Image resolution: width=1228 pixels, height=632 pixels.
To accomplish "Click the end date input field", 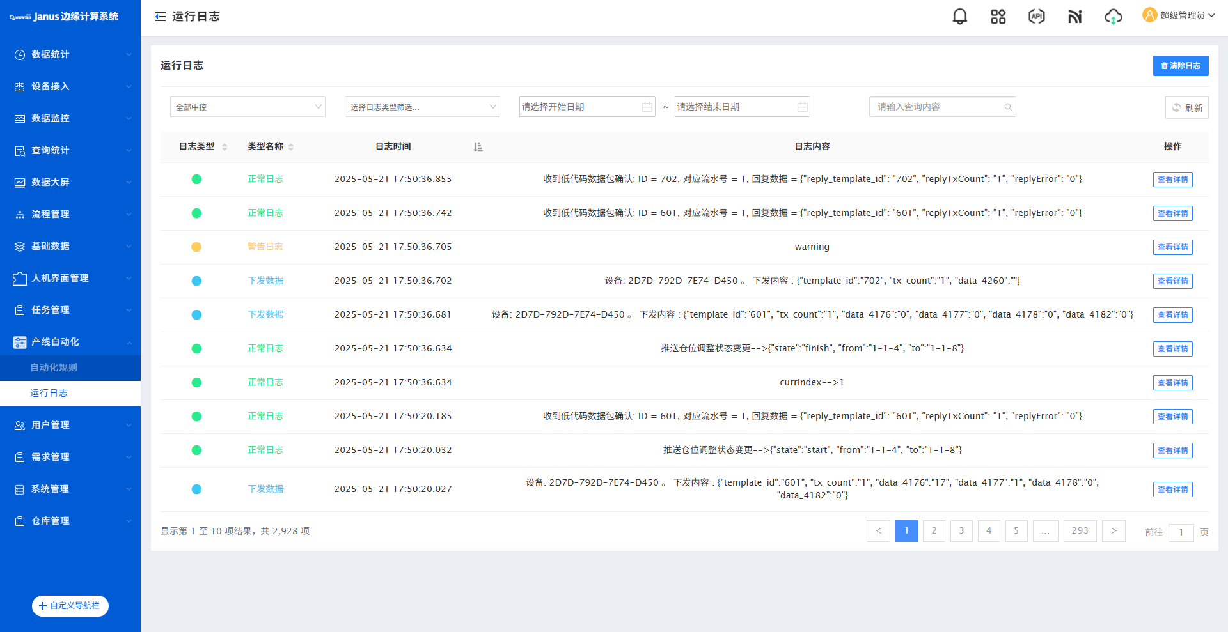I will point(734,107).
